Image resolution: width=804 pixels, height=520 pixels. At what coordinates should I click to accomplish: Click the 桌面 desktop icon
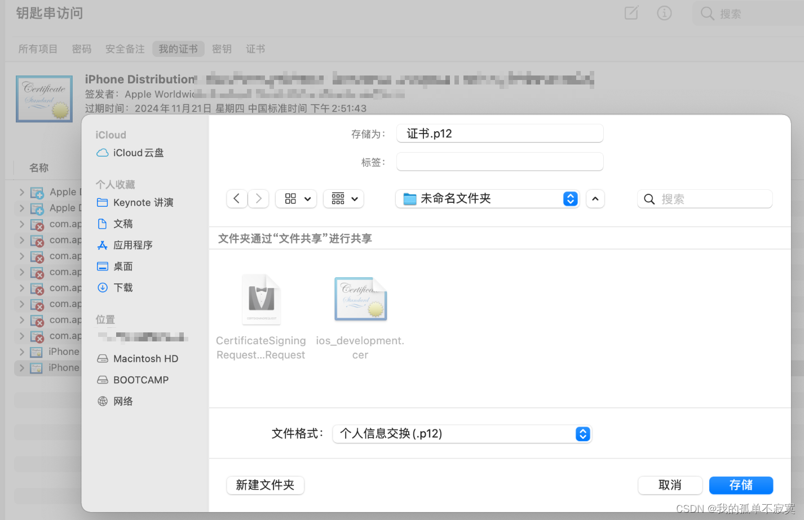pos(103,266)
